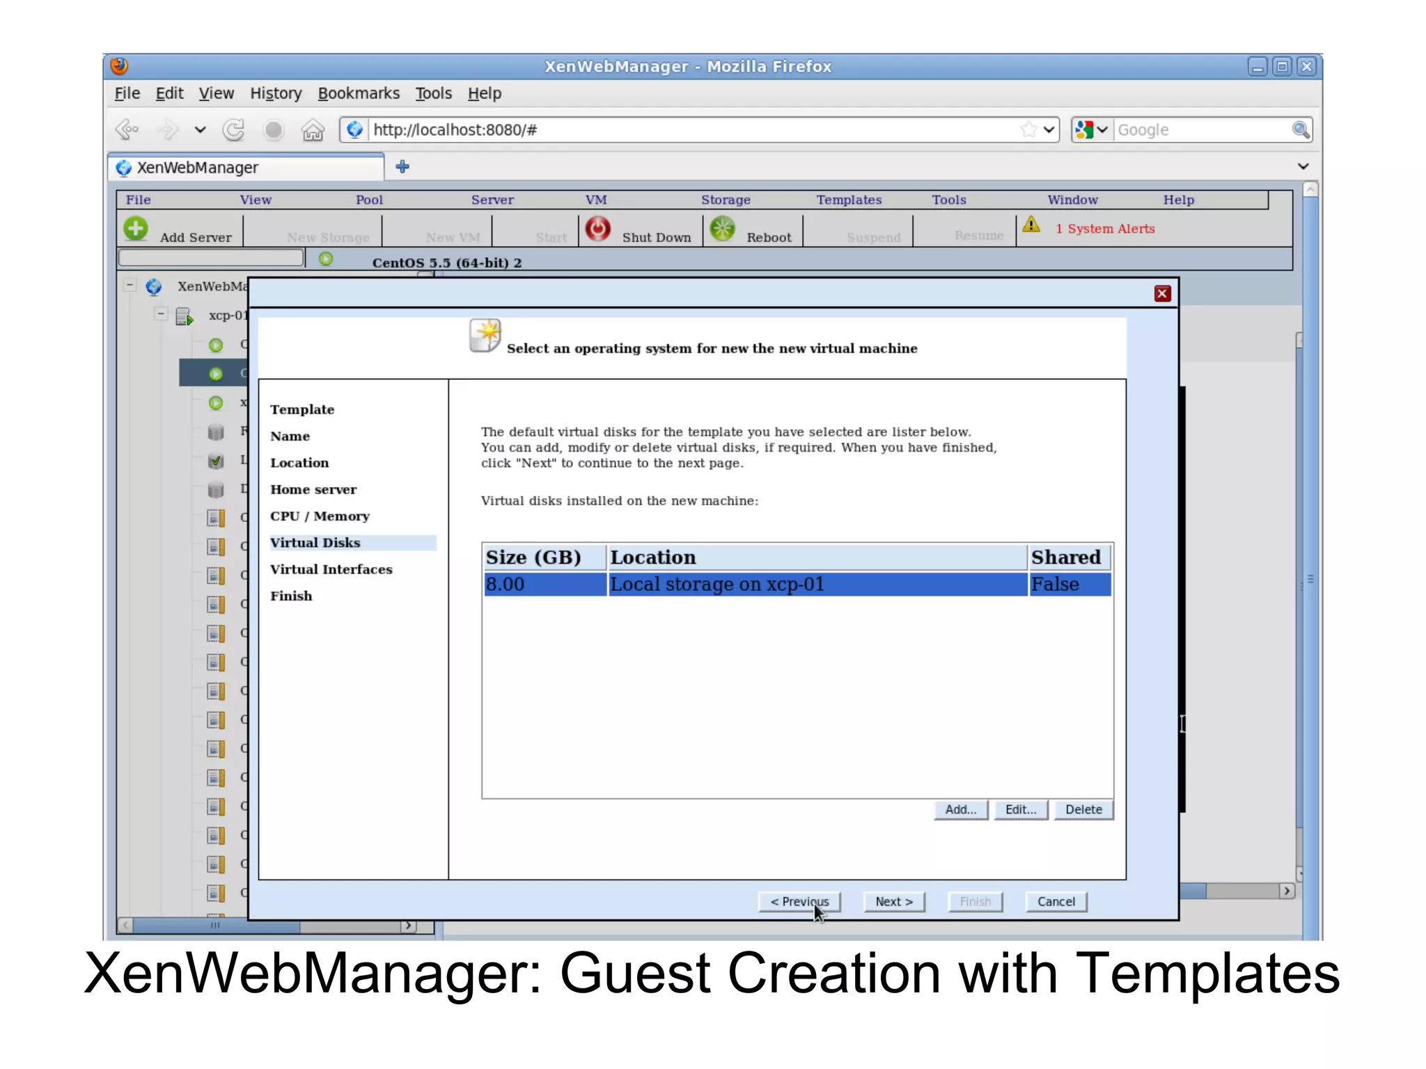Screen dimensions: 1426x1069
Task: Click the browser page vertical scrollbar
Action: pyautogui.click(x=1310, y=561)
